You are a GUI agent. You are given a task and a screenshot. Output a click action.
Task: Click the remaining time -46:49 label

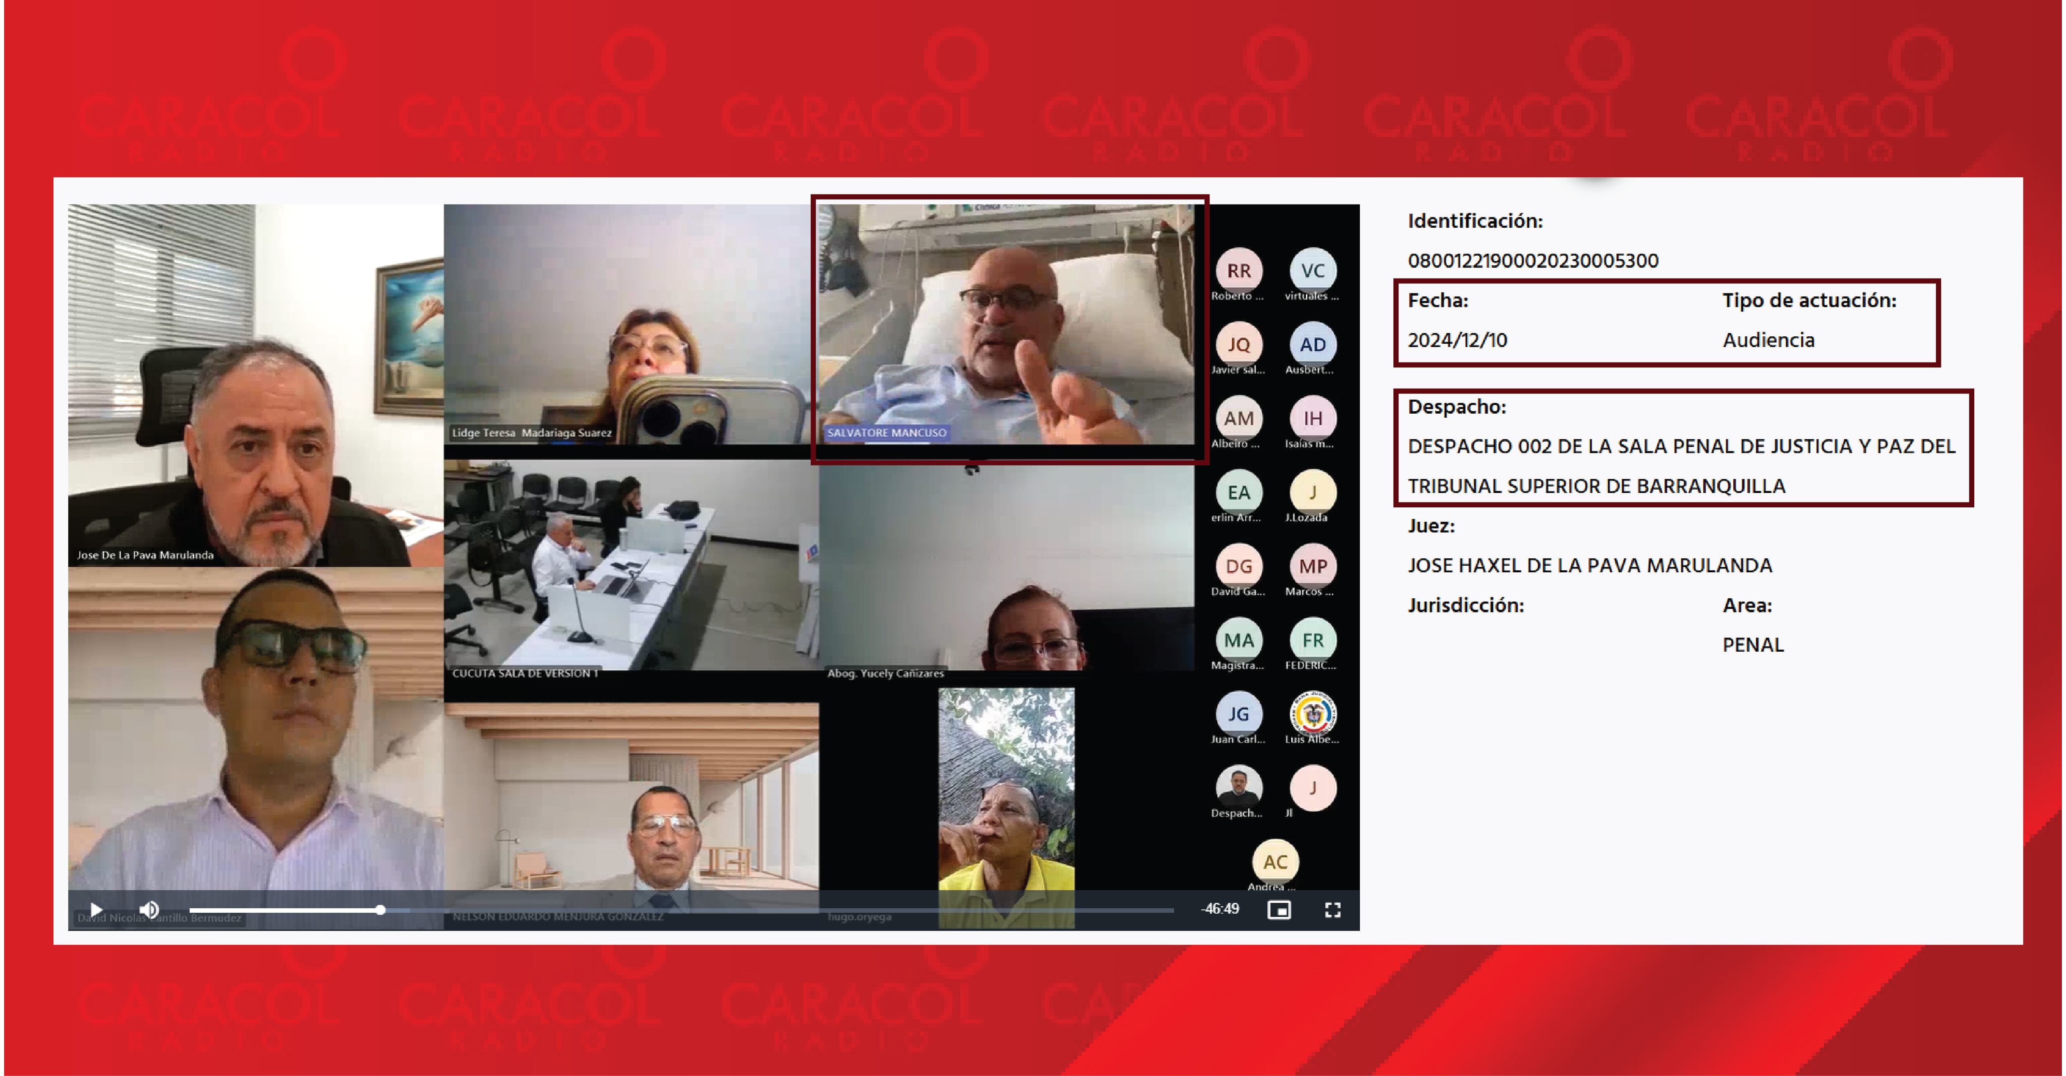(x=1220, y=908)
